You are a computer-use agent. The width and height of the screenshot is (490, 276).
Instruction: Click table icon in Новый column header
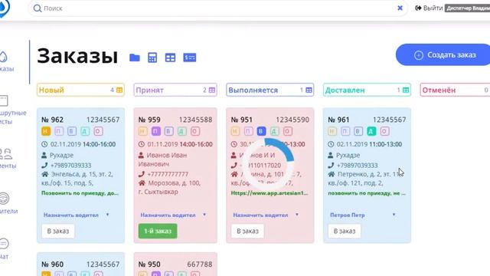[119, 90]
